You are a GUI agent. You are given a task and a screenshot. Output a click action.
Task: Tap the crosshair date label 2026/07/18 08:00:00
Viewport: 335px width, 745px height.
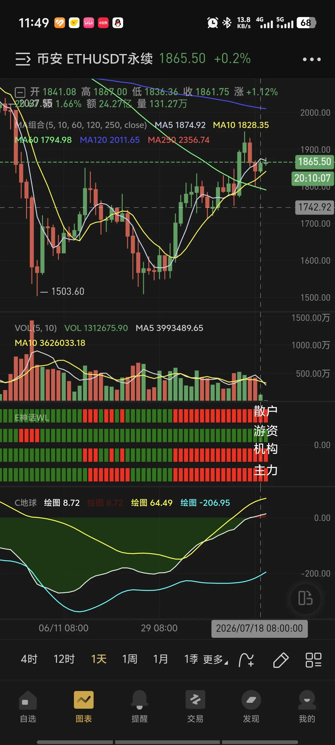[259, 628]
